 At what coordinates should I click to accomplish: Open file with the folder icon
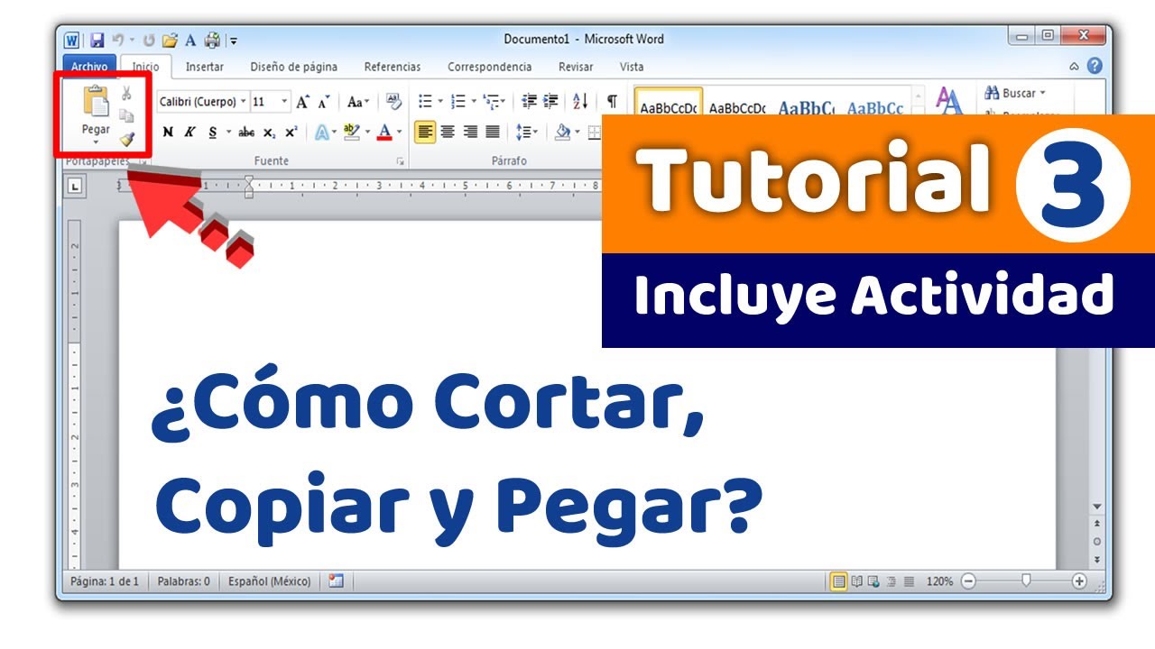[x=171, y=40]
